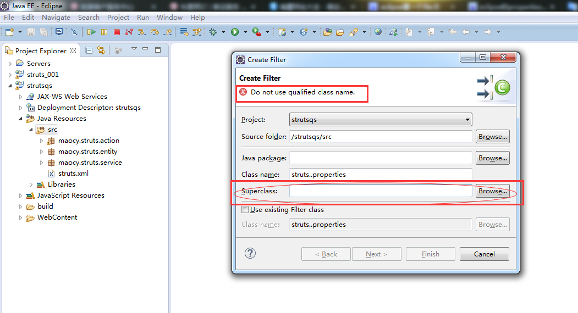The height and width of the screenshot is (313, 578).
Task: Click the green Run icon
Action: coord(235,32)
